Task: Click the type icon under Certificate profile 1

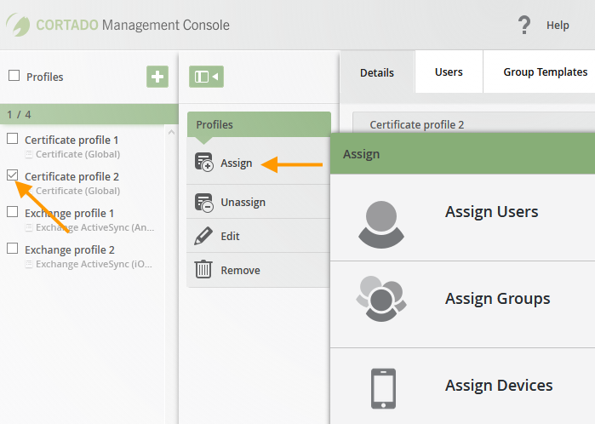Action: click(x=28, y=154)
